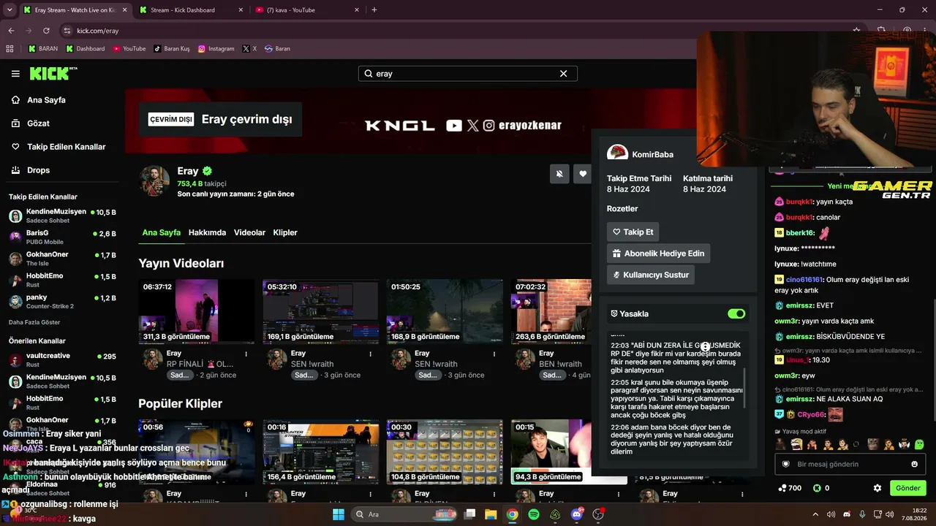The height and width of the screenshot is (526, 936).
Task: Open chat settings gear
Action: [x=877, y=488]
